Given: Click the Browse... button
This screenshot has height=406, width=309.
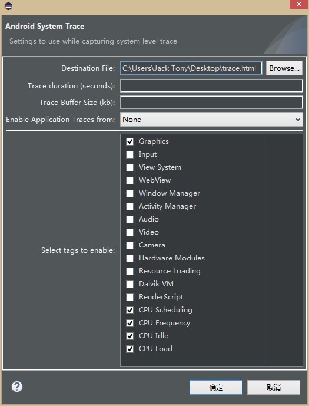Looking at the screenshot, I should click(x=284, y=68).
